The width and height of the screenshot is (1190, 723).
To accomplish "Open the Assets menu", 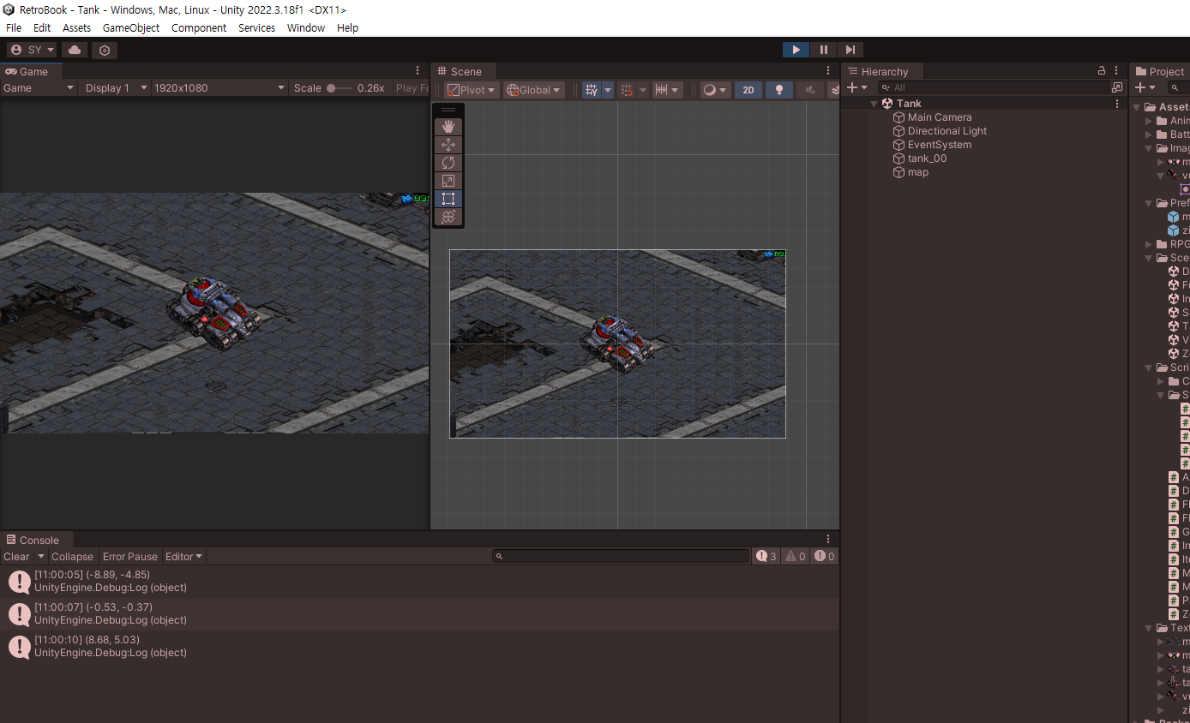I will point(76,27).
